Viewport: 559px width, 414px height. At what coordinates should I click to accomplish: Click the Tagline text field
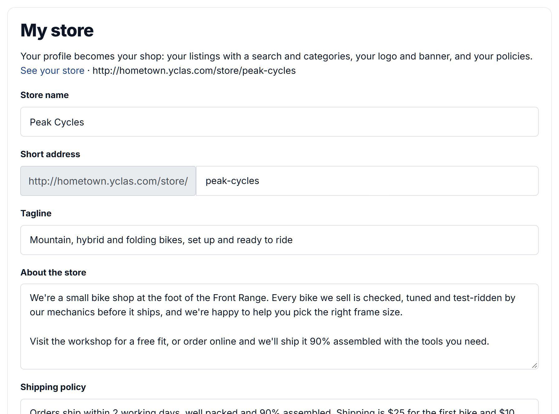(279, 240)
